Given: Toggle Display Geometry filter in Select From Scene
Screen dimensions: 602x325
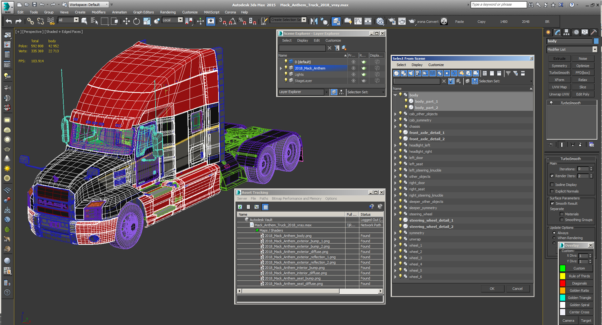Looking at the screenshot, I should 396,74.
